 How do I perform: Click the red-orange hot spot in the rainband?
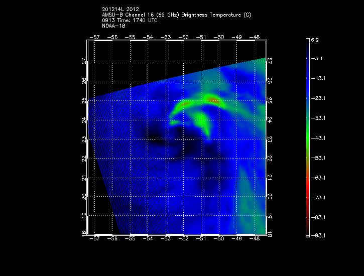click(x=213, y=101)
